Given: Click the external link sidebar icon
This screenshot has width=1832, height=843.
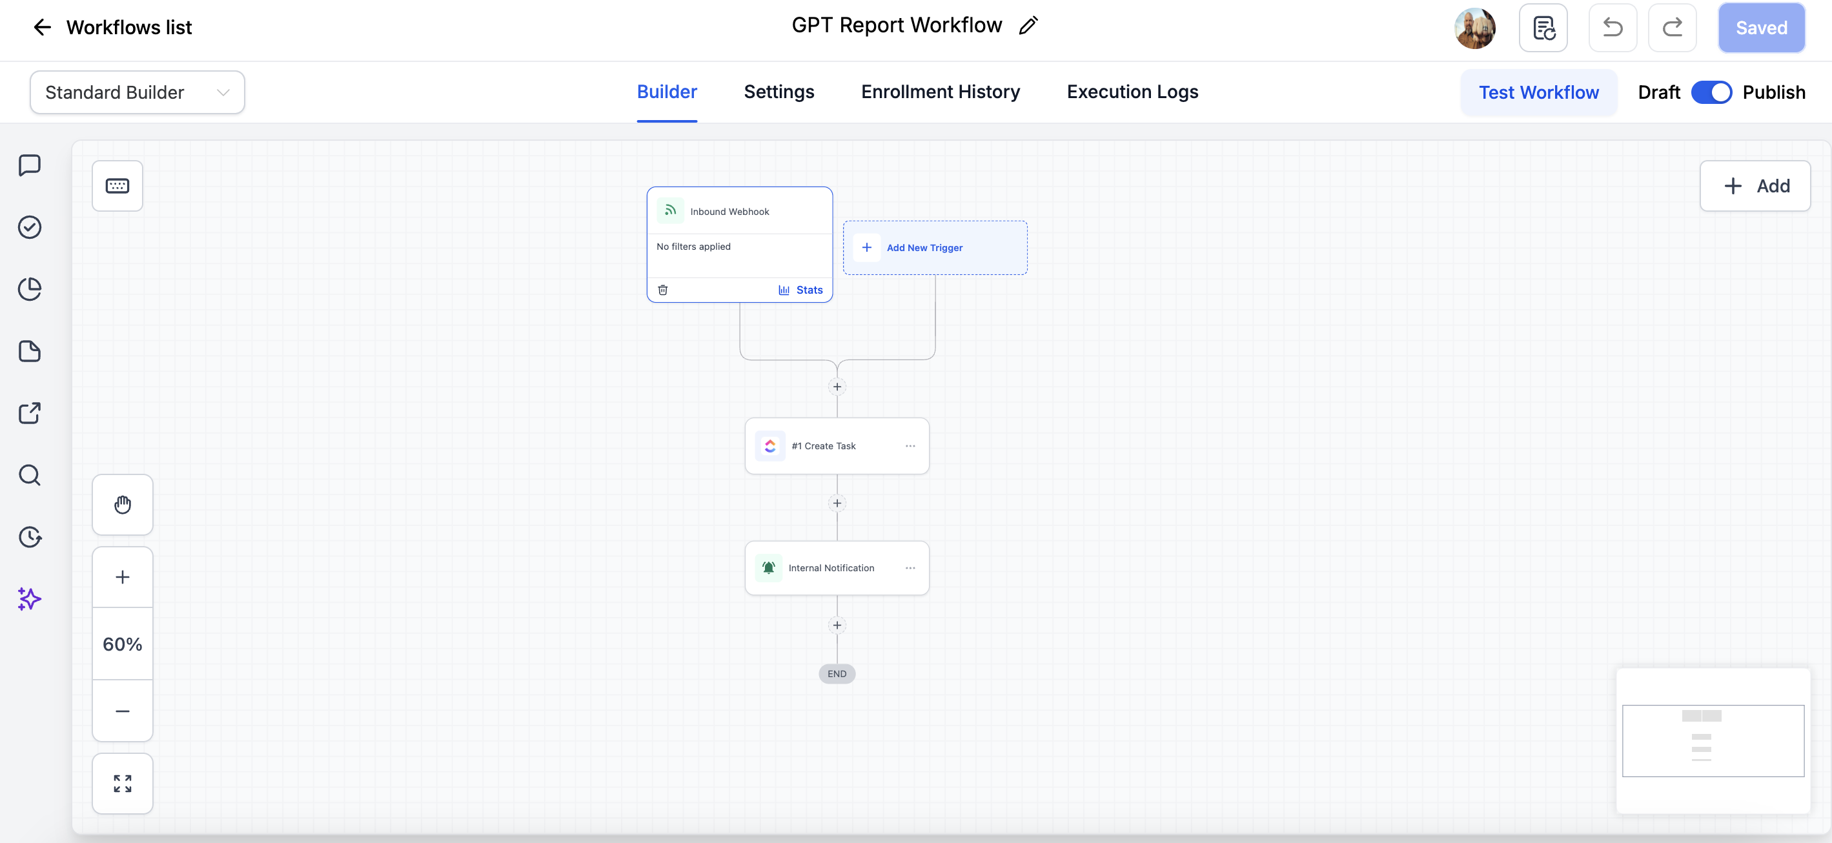Looking at the screenshot, I should (29, 412).
